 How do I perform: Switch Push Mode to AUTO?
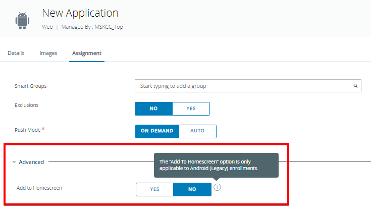(x=197, y=131)
